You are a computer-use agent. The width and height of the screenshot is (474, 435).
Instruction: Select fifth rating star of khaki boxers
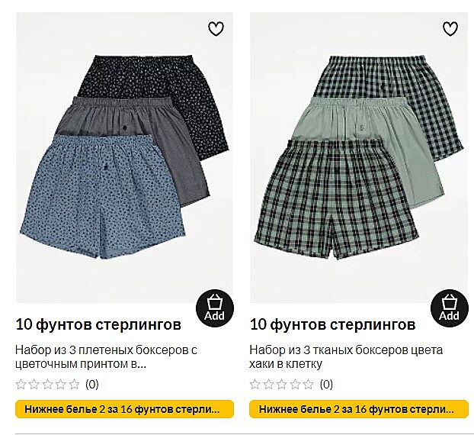(309, 384)
